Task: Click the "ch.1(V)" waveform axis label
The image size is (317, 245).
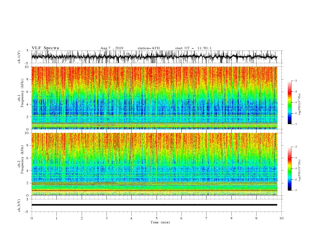Action: point(19,57)
